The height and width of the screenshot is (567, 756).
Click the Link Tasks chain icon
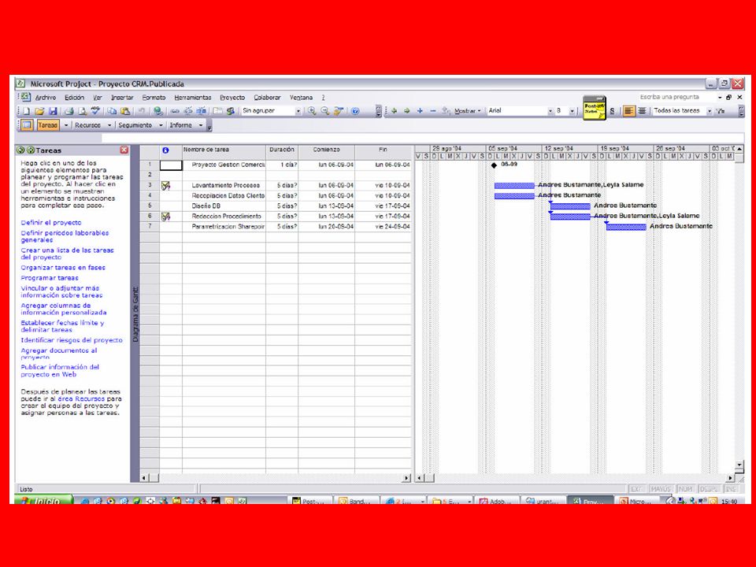tap(175, 111)
